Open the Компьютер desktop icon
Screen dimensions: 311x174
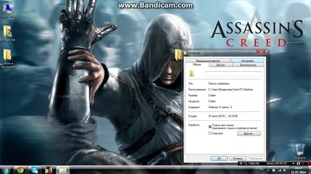pyautogui.click(x=8, y=11)
